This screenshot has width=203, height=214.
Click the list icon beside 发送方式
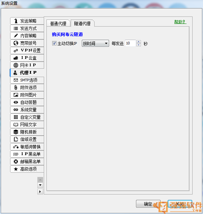[x=16, y=28]
